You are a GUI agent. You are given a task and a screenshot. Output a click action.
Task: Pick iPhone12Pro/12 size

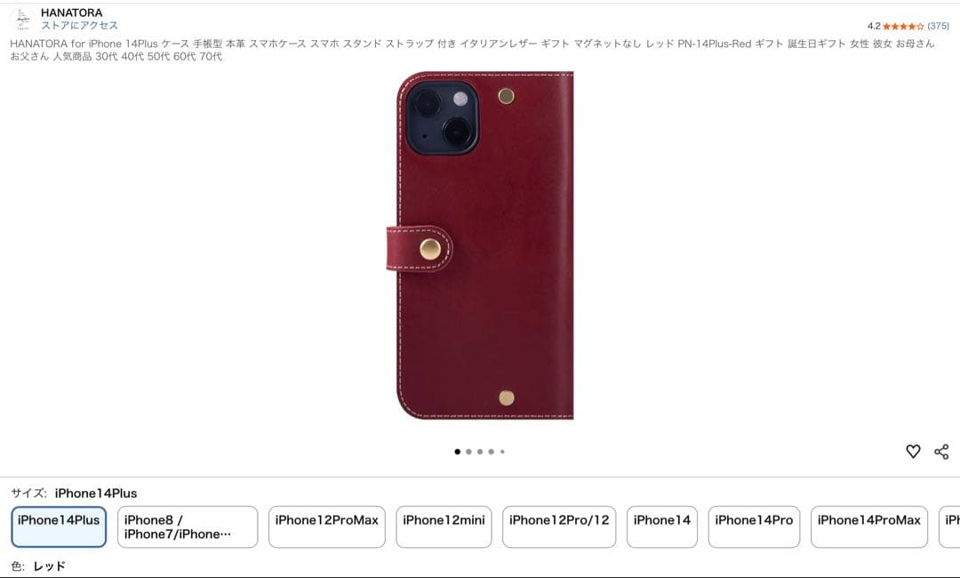[x=559, y=526]
